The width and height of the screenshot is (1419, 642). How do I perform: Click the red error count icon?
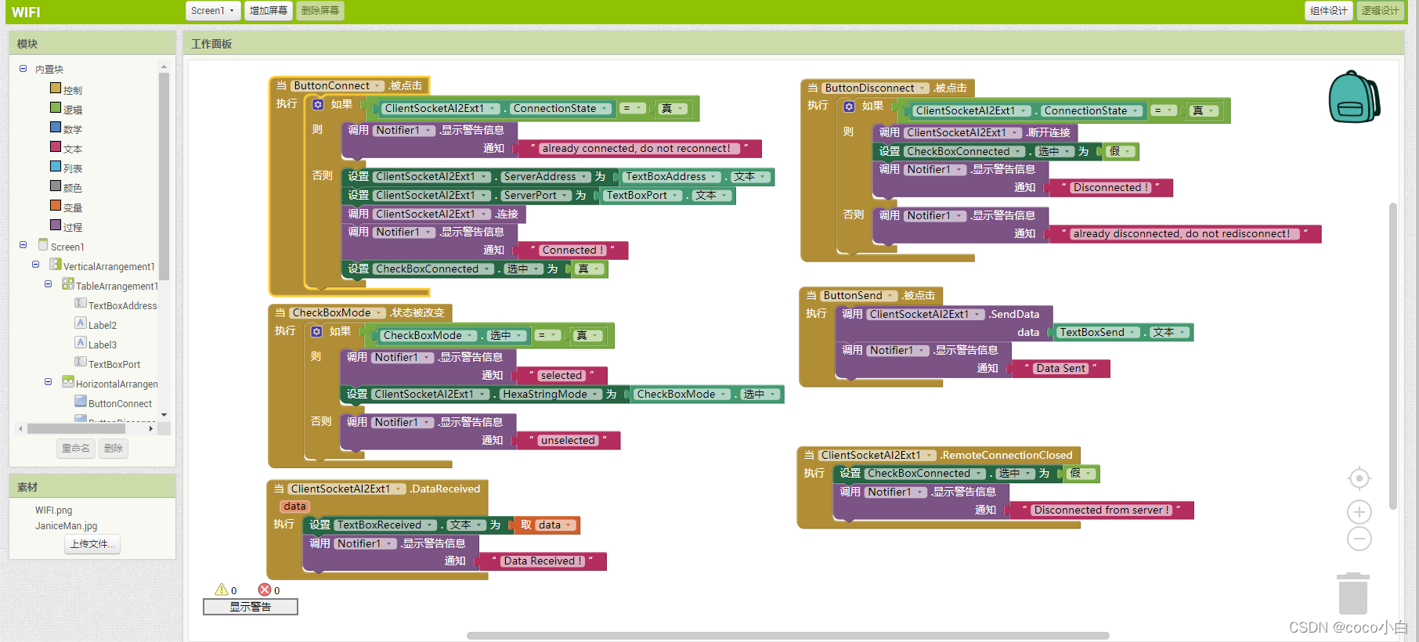tap(265, 590)
